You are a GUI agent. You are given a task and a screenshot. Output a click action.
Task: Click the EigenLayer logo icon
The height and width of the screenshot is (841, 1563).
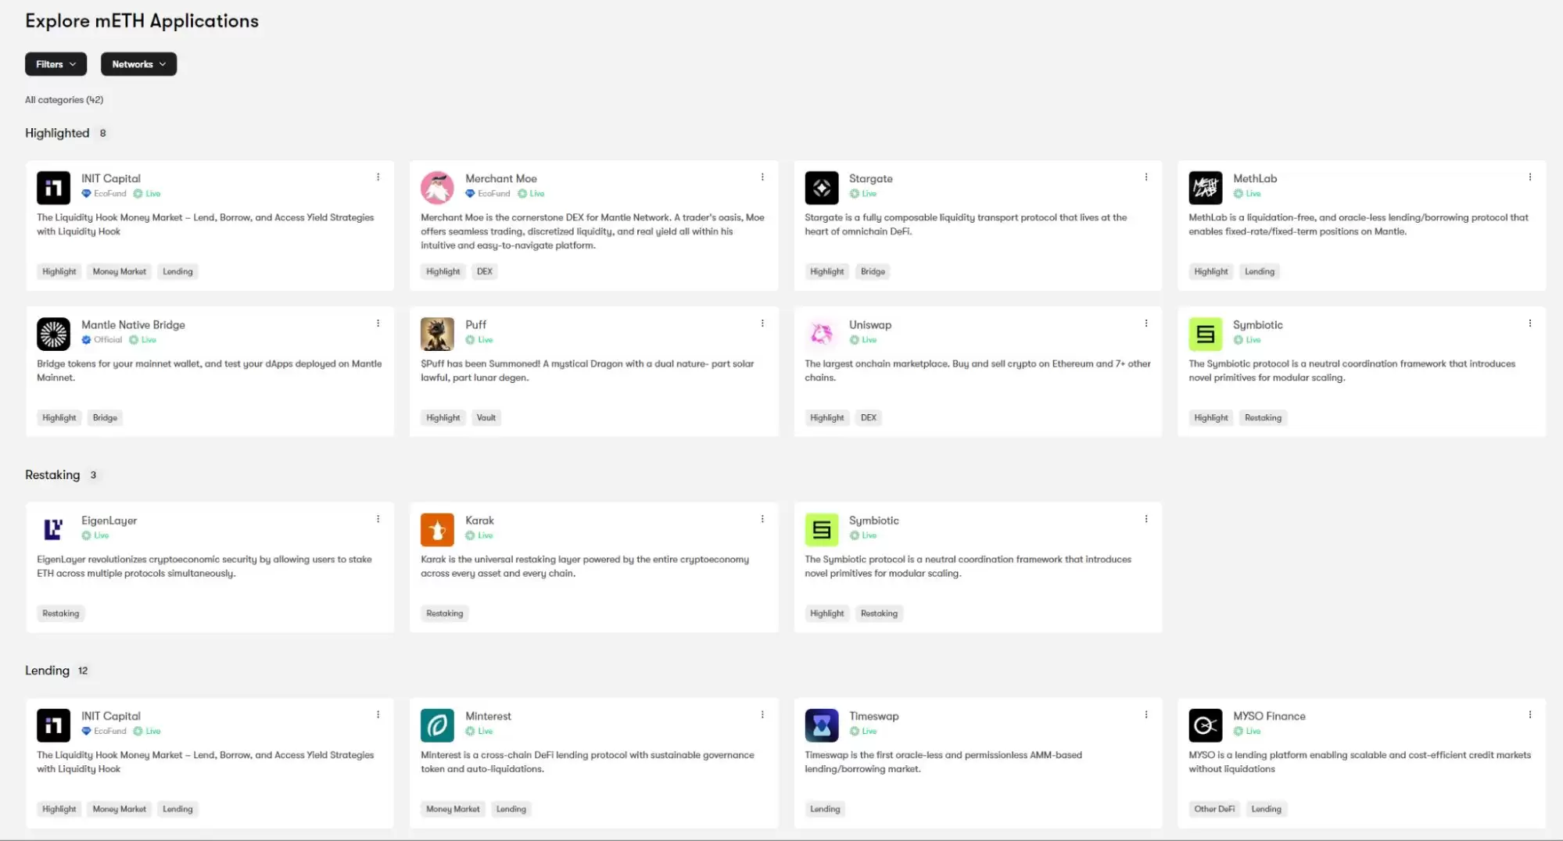tap(53, 529)
